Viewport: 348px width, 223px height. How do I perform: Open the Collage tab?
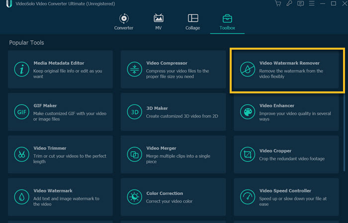[193, 22]
